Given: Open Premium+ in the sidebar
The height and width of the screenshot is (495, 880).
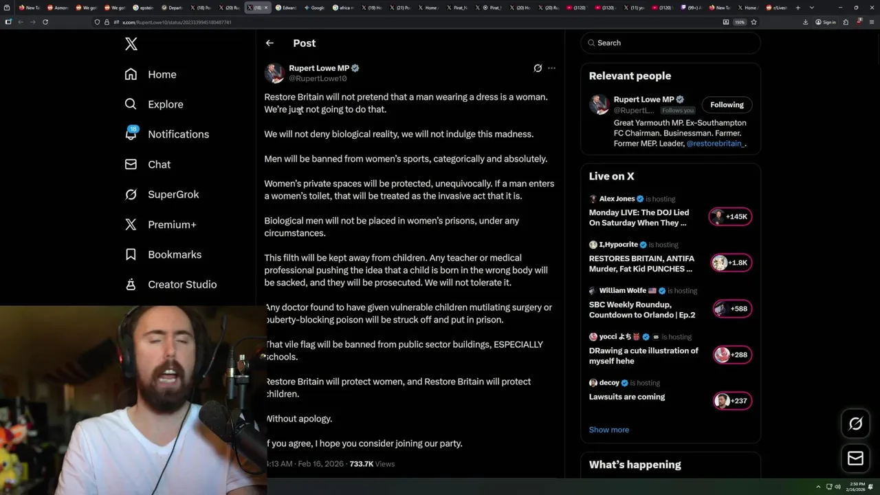Looking at the screenshot, I should point(160,224).
